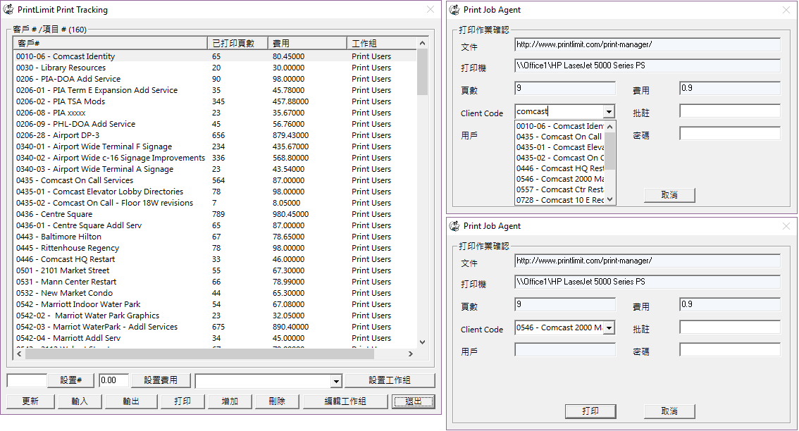799x431 pixels.
Task: Click the 批註 field in upper Print Job Agent
Action: (x=730, y=111)
